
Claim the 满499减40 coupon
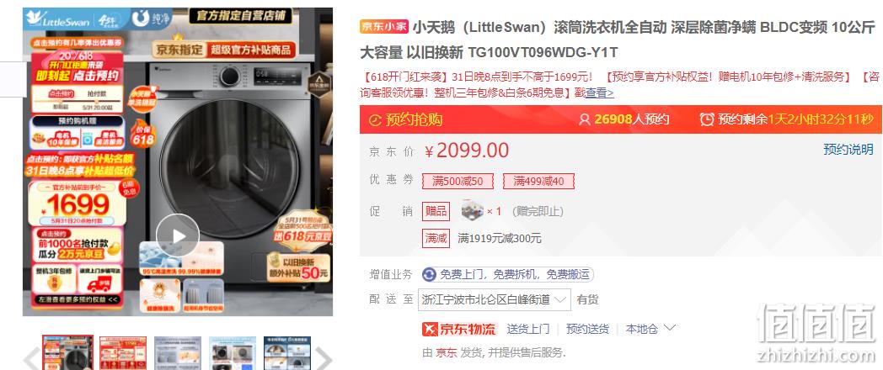(x=538, y=181)
